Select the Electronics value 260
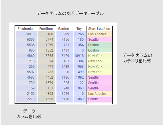Screen dimensions: 163x125 32,66
